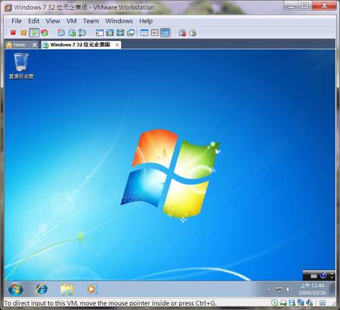Close the Windows 7 32 位元企業版 tab
The image size is (340, 310).
click(117, 45)
